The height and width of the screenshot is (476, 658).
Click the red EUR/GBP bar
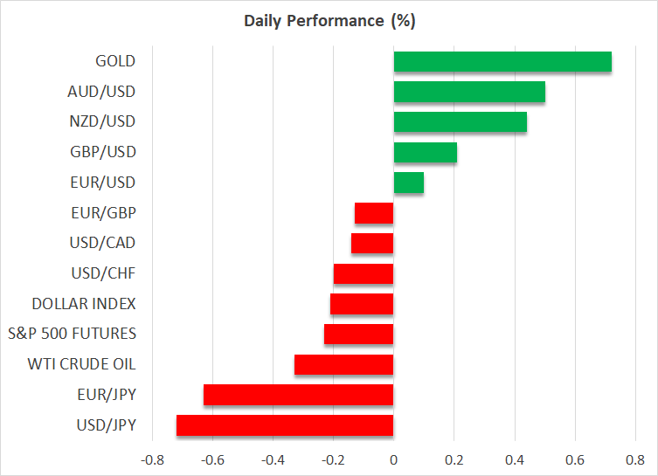click(374, 213)
